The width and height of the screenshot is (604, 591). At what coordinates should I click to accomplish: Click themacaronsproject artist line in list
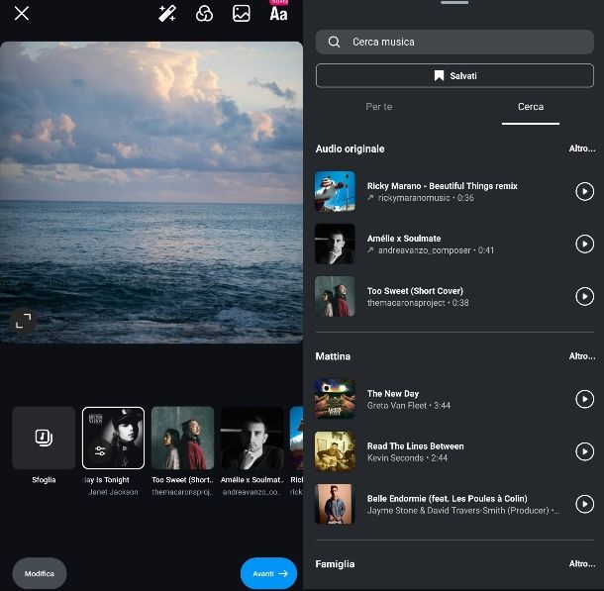pyautogui.click(x=418, y=303)
